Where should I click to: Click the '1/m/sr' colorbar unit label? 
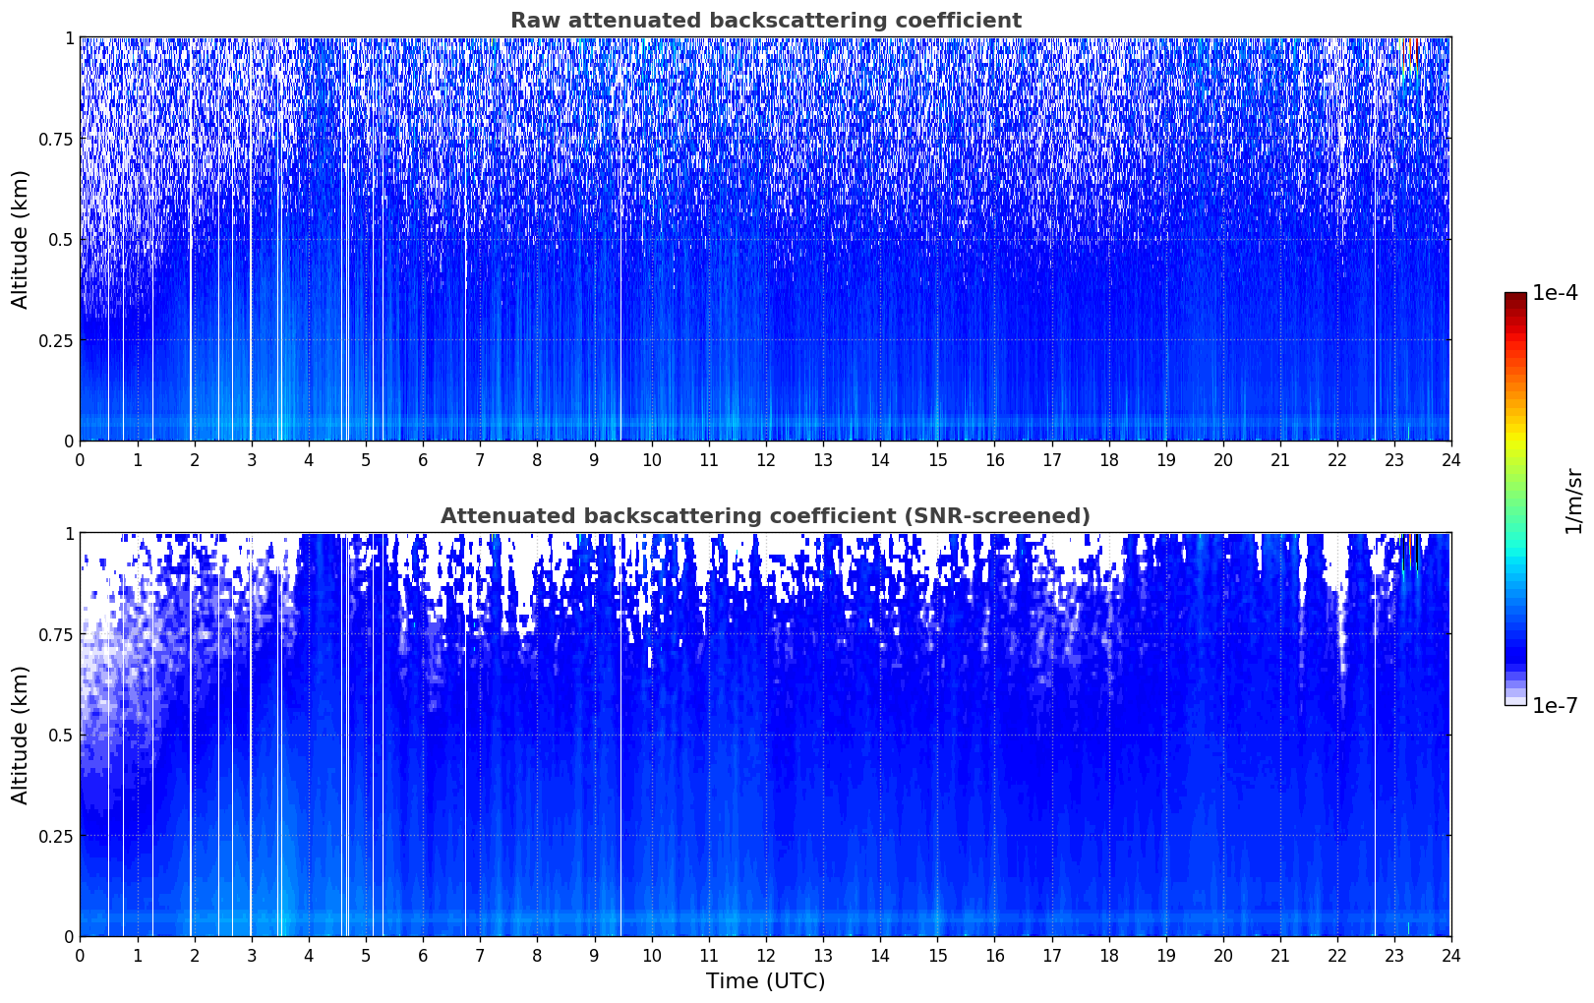click(1574, 501)
